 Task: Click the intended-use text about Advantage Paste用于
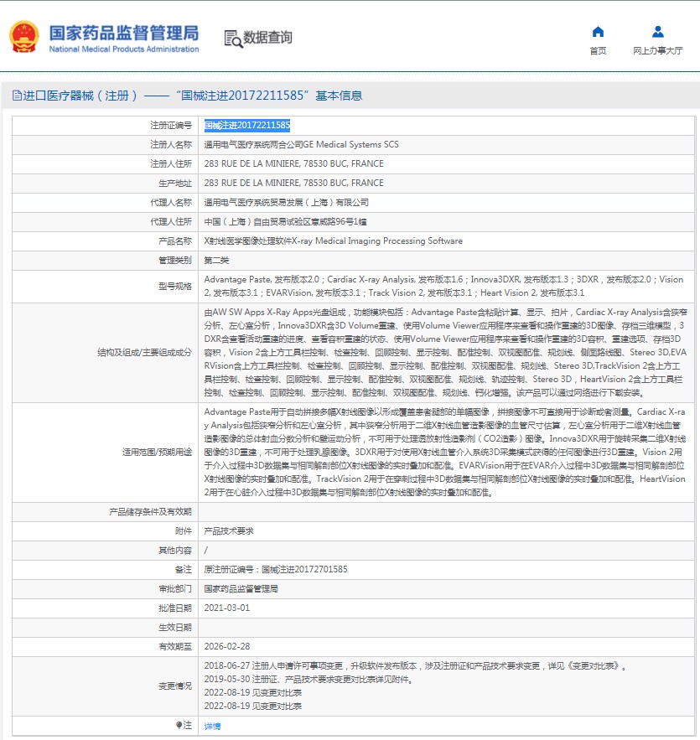click(444, 452)
